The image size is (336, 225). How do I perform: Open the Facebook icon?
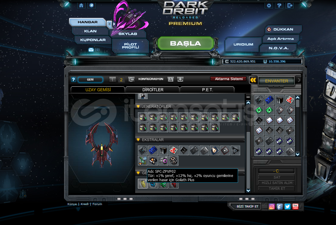point(280,207)
